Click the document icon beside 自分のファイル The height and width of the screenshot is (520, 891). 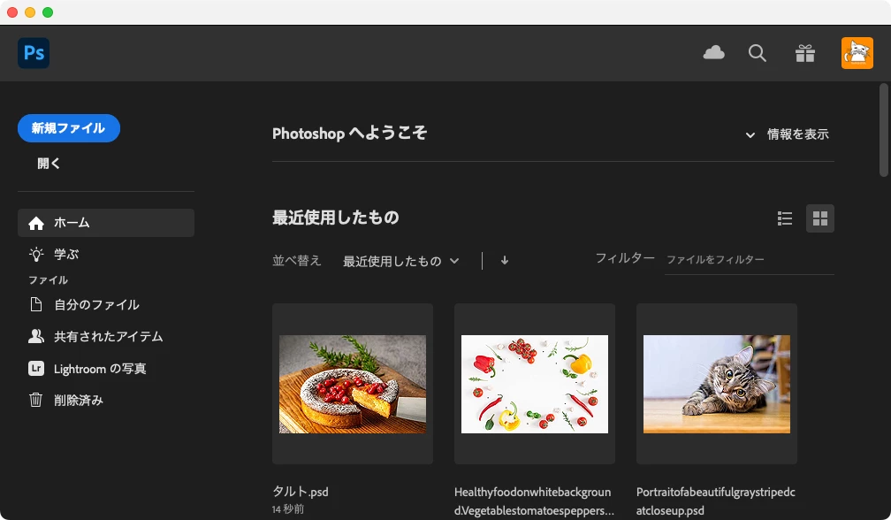point(35,304)
